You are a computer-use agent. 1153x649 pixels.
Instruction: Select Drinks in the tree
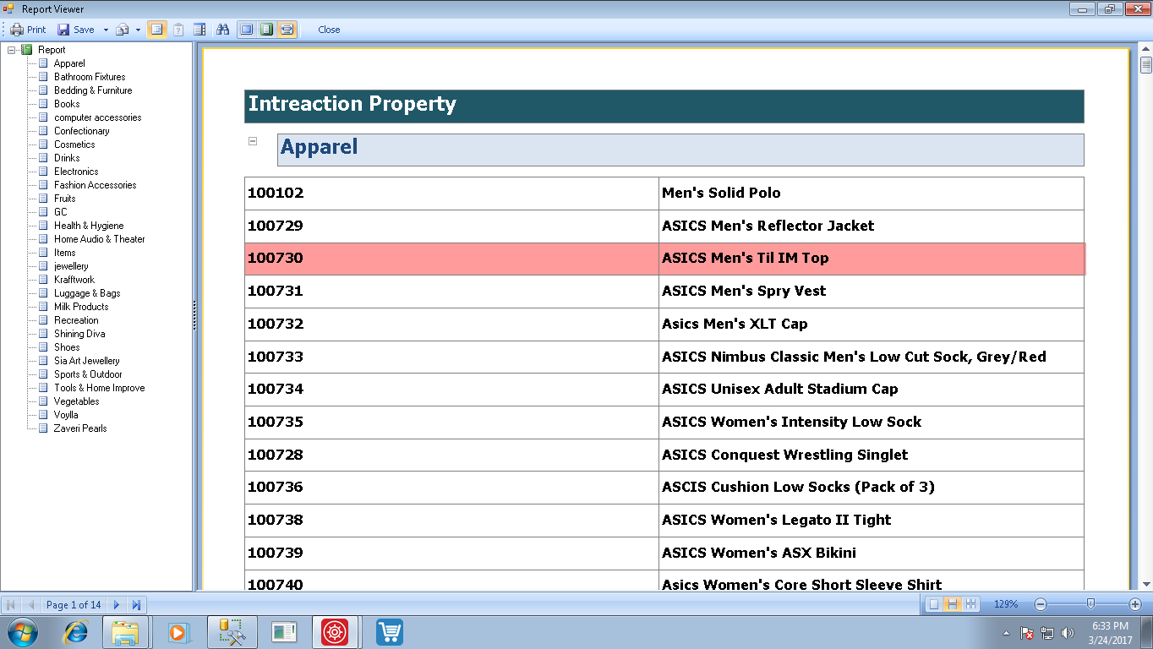[67, 158]
